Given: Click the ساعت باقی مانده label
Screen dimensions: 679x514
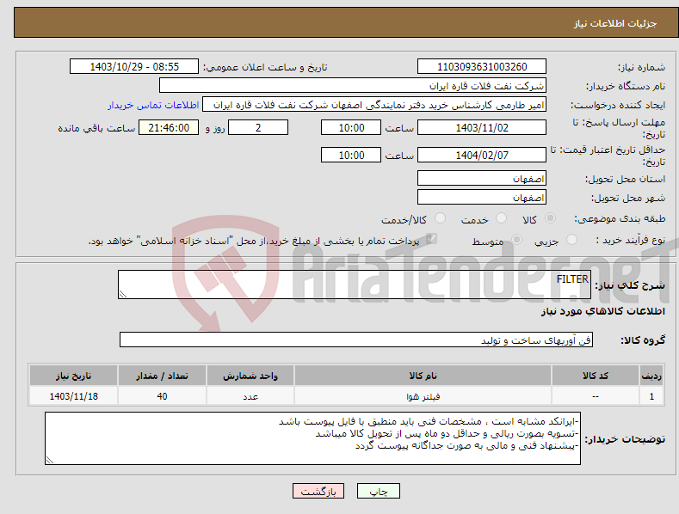Looking at the screenshot, I should [96, 129].
